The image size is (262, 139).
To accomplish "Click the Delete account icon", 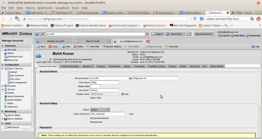I will [x=75, y=47].
